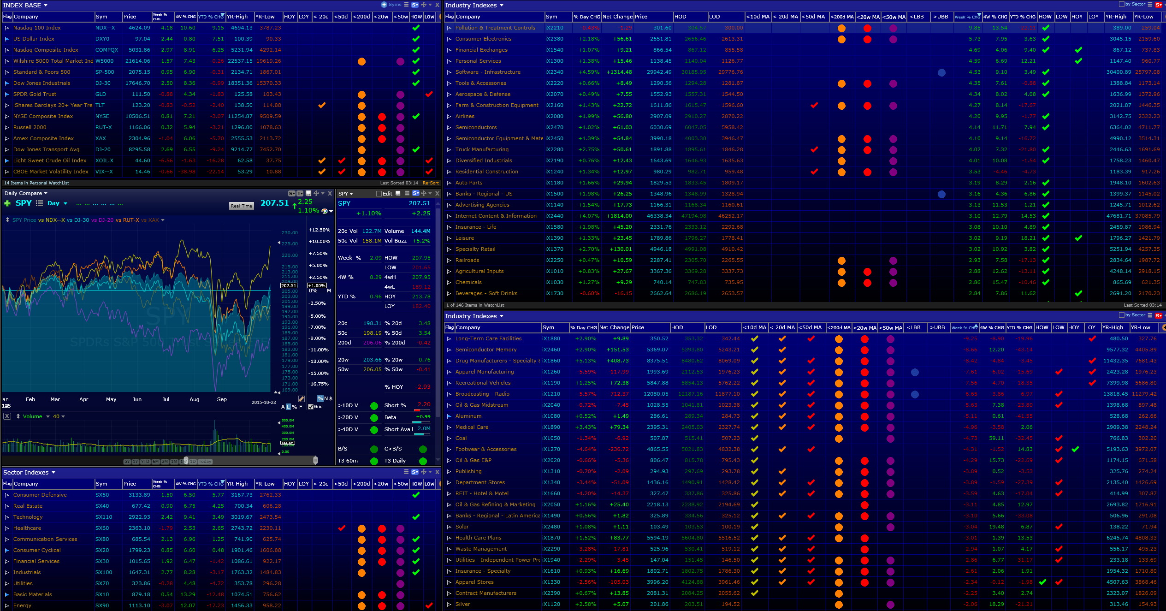Sort top Industry Indexes by Company header
Viewport: 1166px width, 611px height.
499,17
